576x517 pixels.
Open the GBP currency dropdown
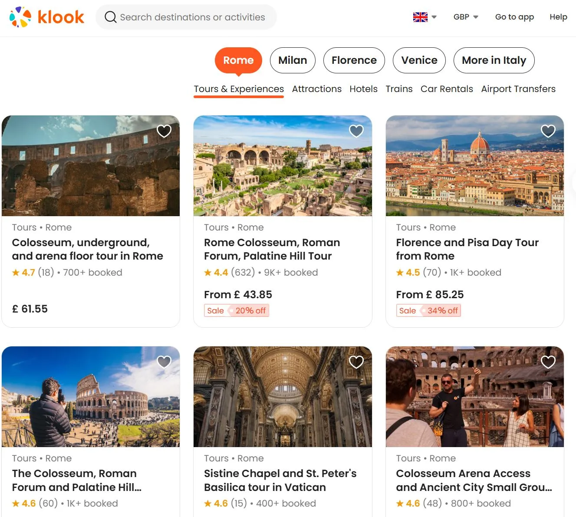click(465, 17)
